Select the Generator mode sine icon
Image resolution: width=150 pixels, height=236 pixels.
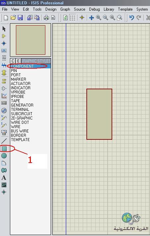coord(4,111)
